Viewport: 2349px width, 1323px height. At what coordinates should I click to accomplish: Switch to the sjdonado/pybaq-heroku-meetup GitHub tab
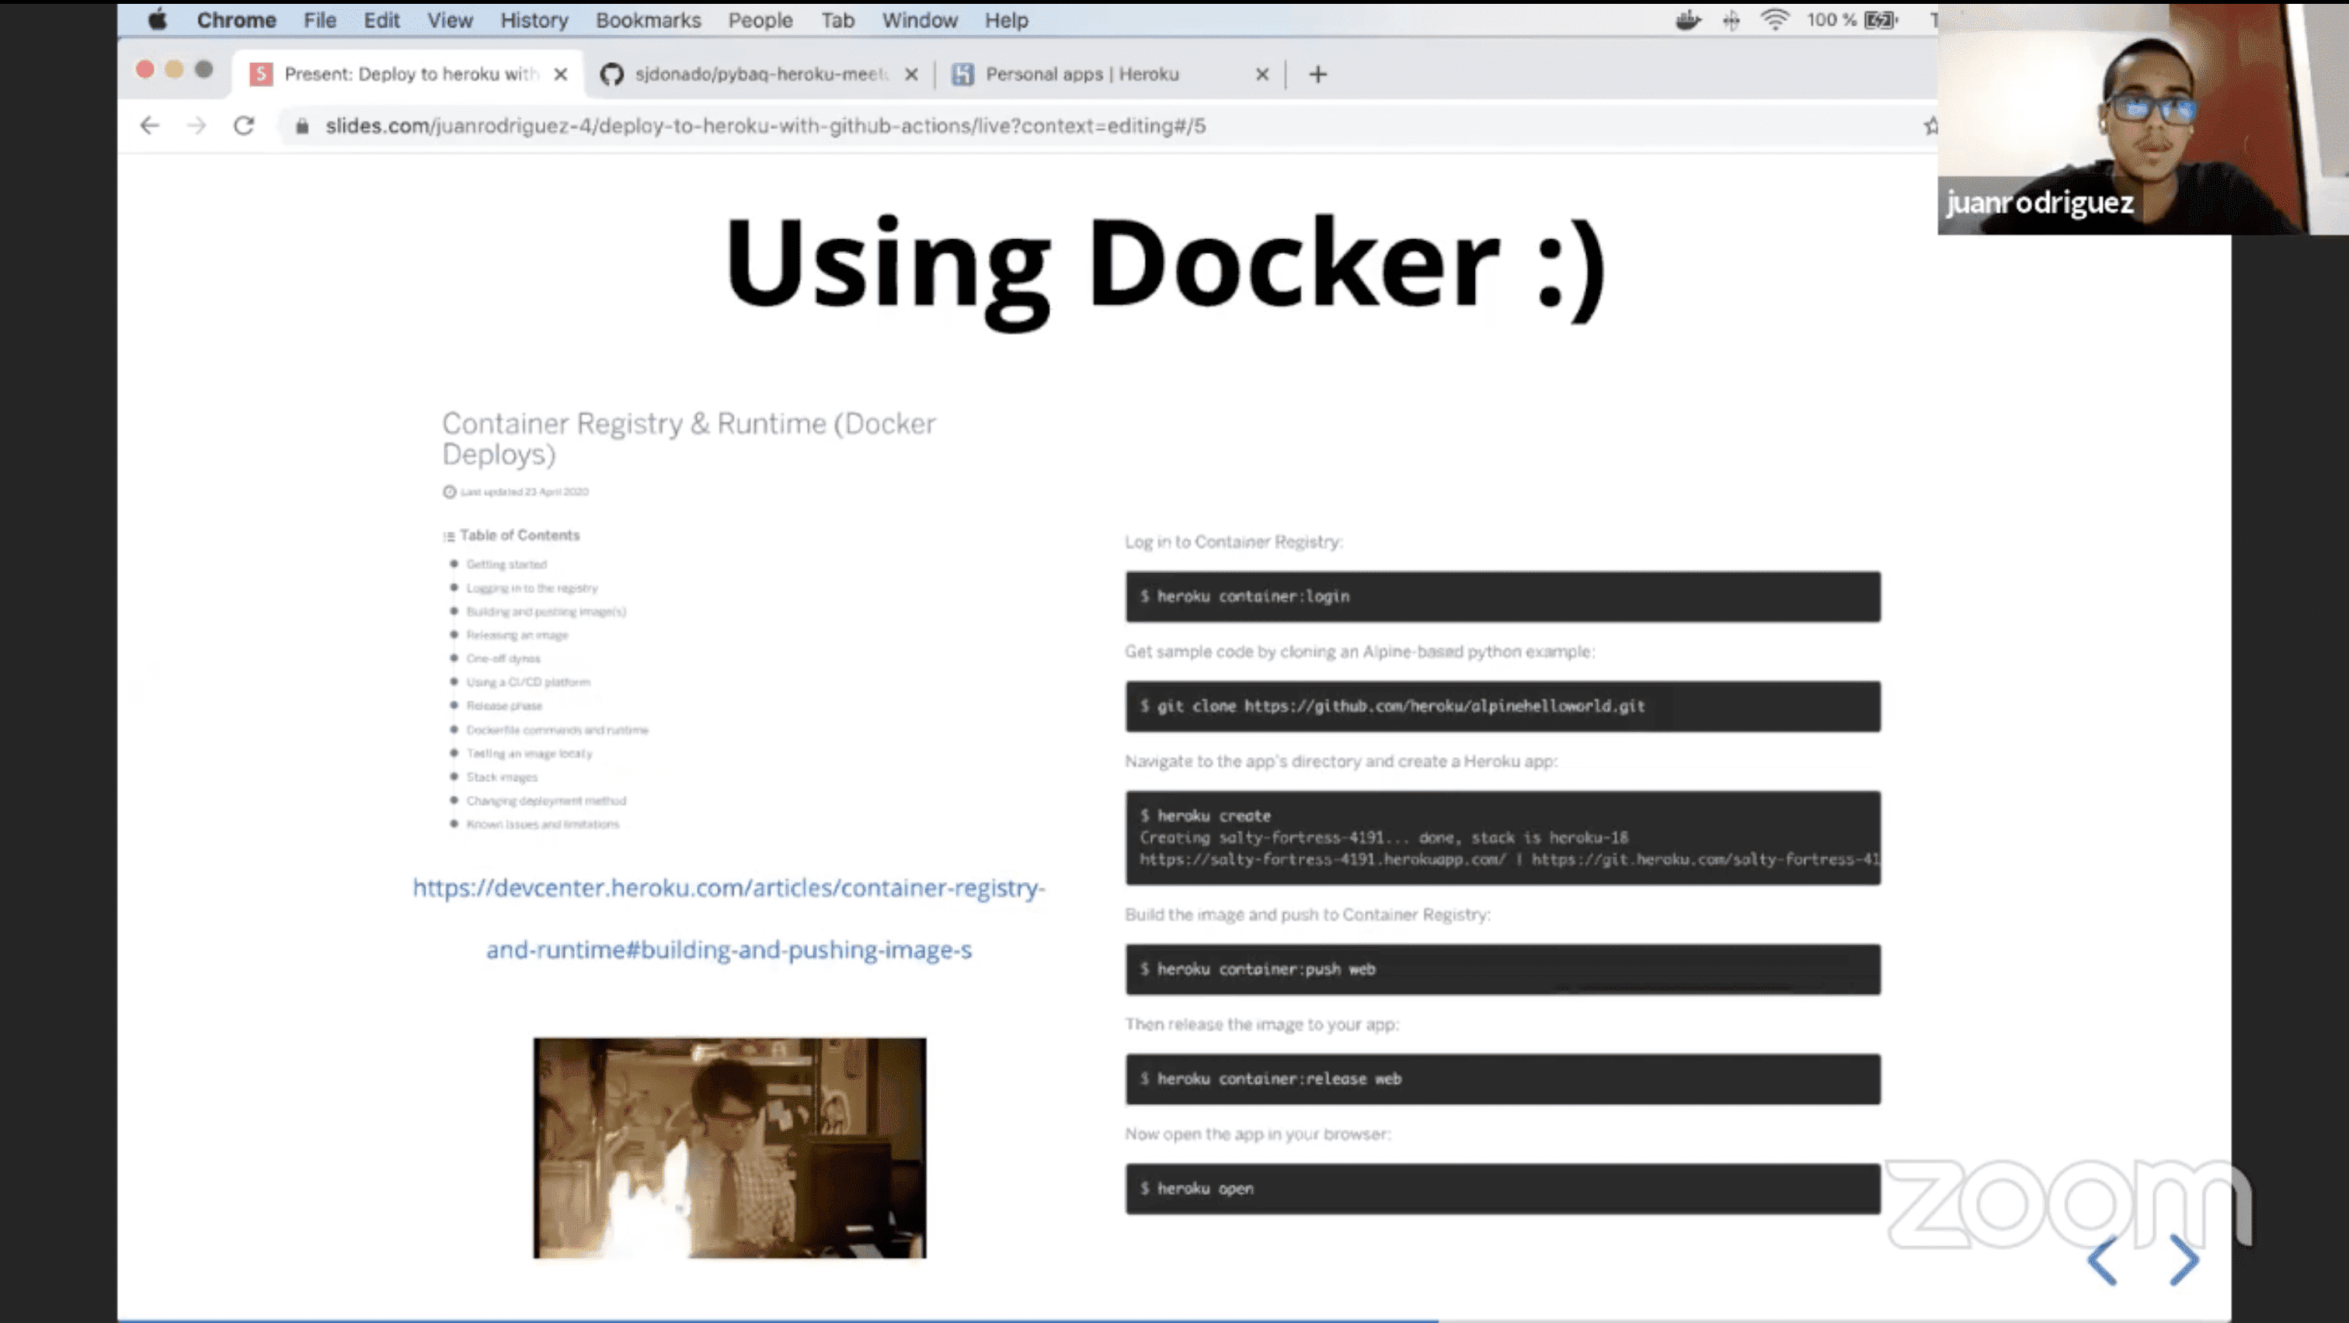coord(760,74)
